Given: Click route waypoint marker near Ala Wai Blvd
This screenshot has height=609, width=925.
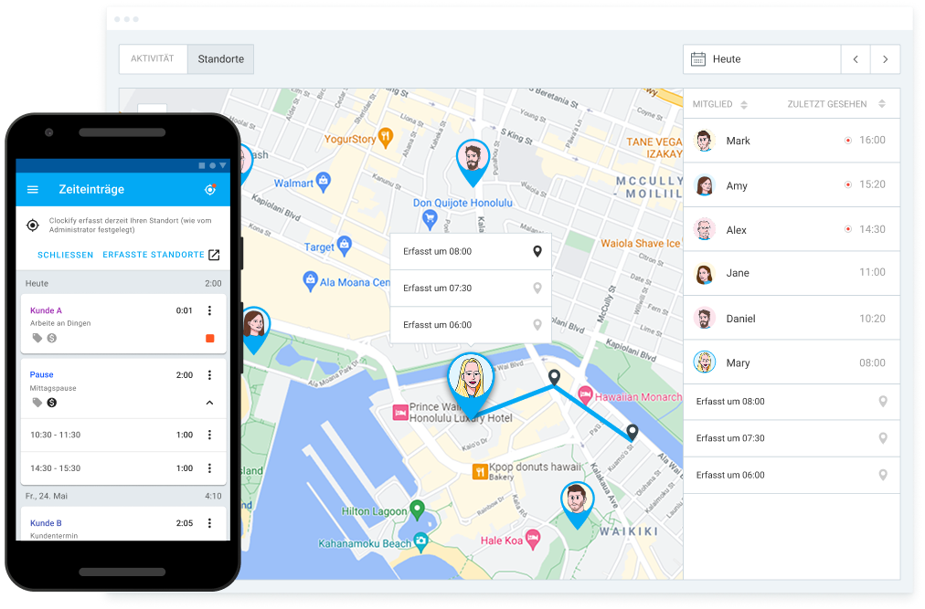Looking at the screenshot, I should pos(554,377).
